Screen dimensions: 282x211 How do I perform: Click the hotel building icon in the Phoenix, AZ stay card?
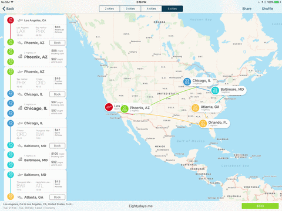(20, 56)
